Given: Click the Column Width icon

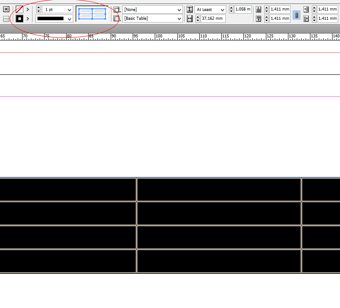Looking at the screenshot, I should tap(190, 19).
